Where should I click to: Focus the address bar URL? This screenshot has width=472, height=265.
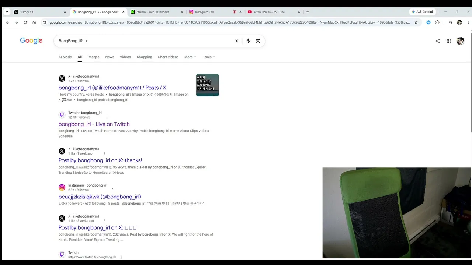click(229, 22)
